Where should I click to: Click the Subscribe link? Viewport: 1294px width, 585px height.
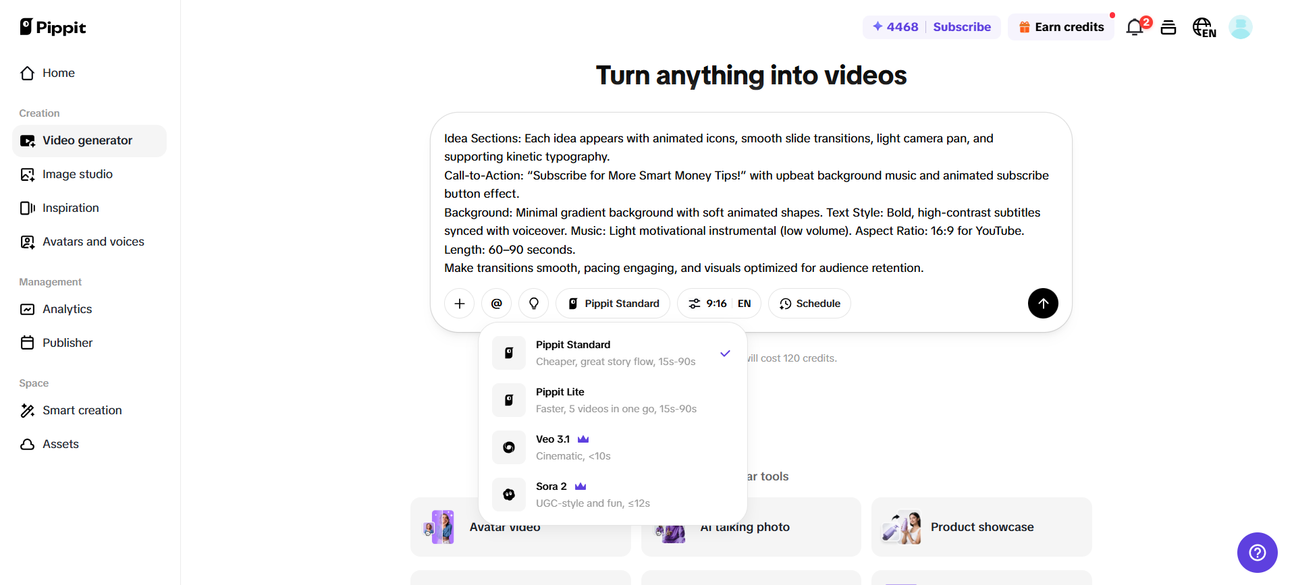click(x=962, y=27)
